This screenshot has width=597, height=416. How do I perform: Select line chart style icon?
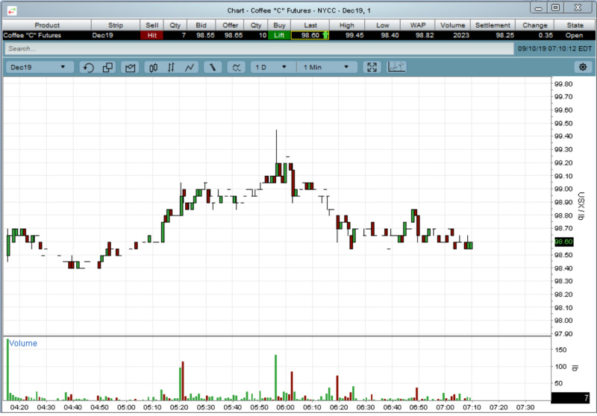[190, 67]
